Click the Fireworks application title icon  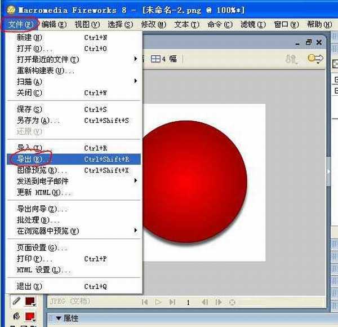[x=11, y=10]
